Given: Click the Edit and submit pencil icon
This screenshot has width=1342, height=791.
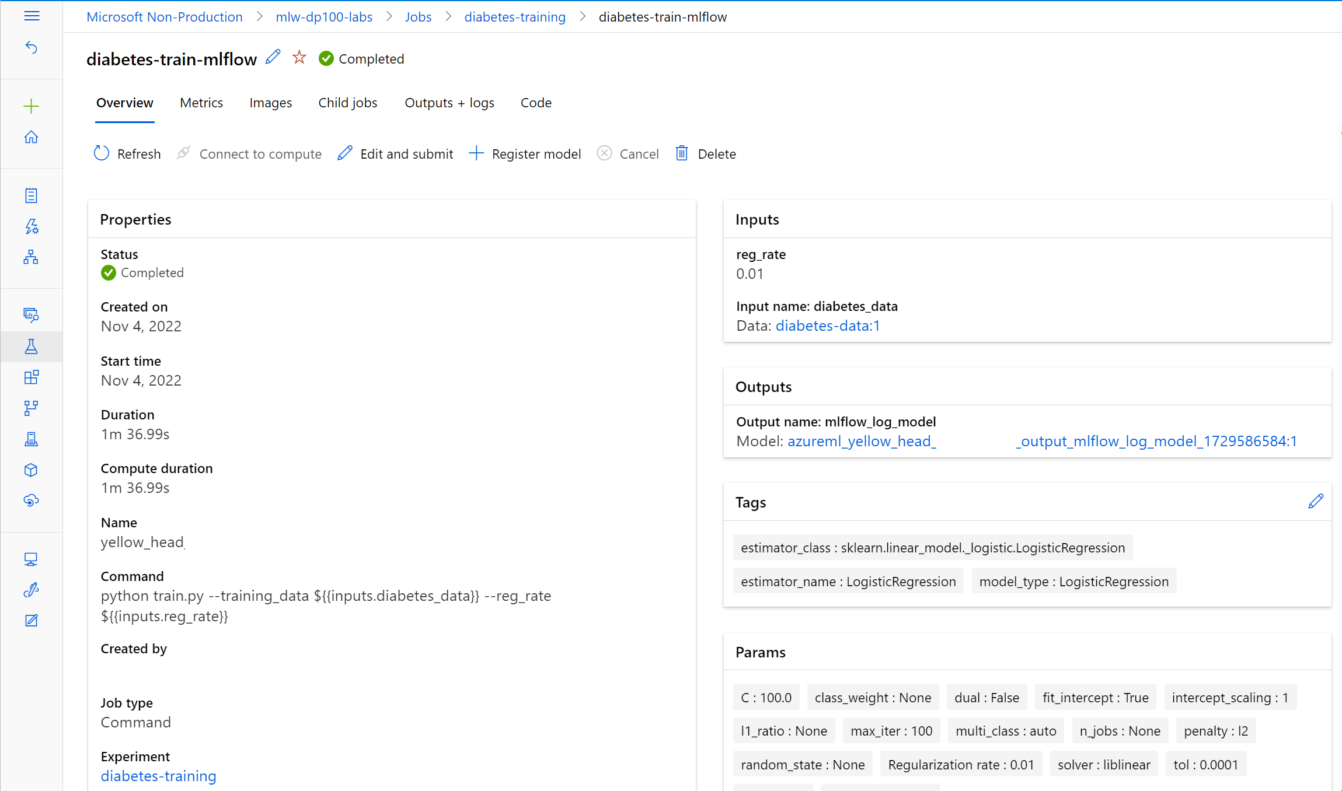Looking at the screenshot, I should pos(344,153).
